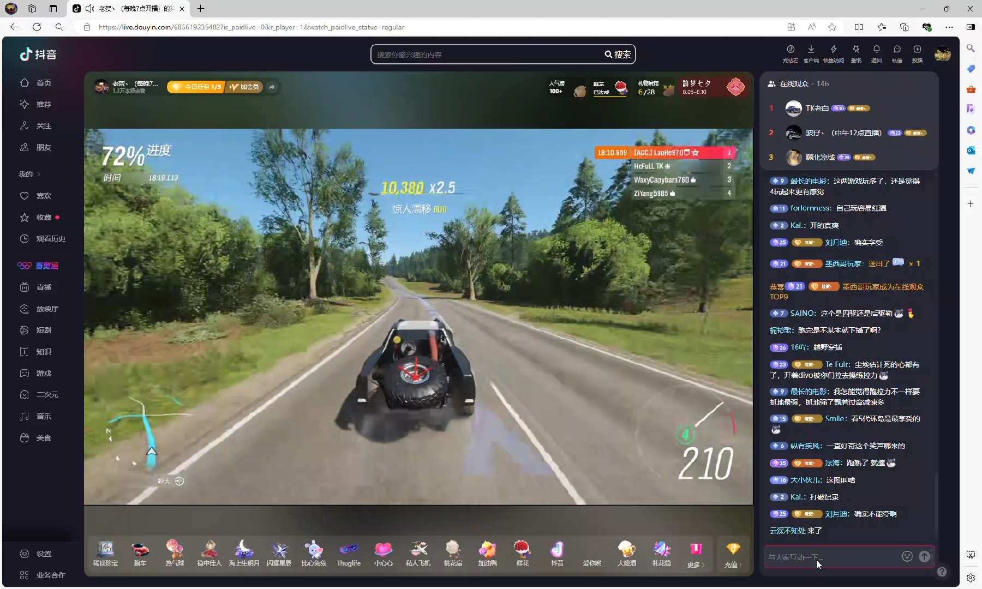
Task: Select 知识 in the sidebar
Action: point(36,352)
